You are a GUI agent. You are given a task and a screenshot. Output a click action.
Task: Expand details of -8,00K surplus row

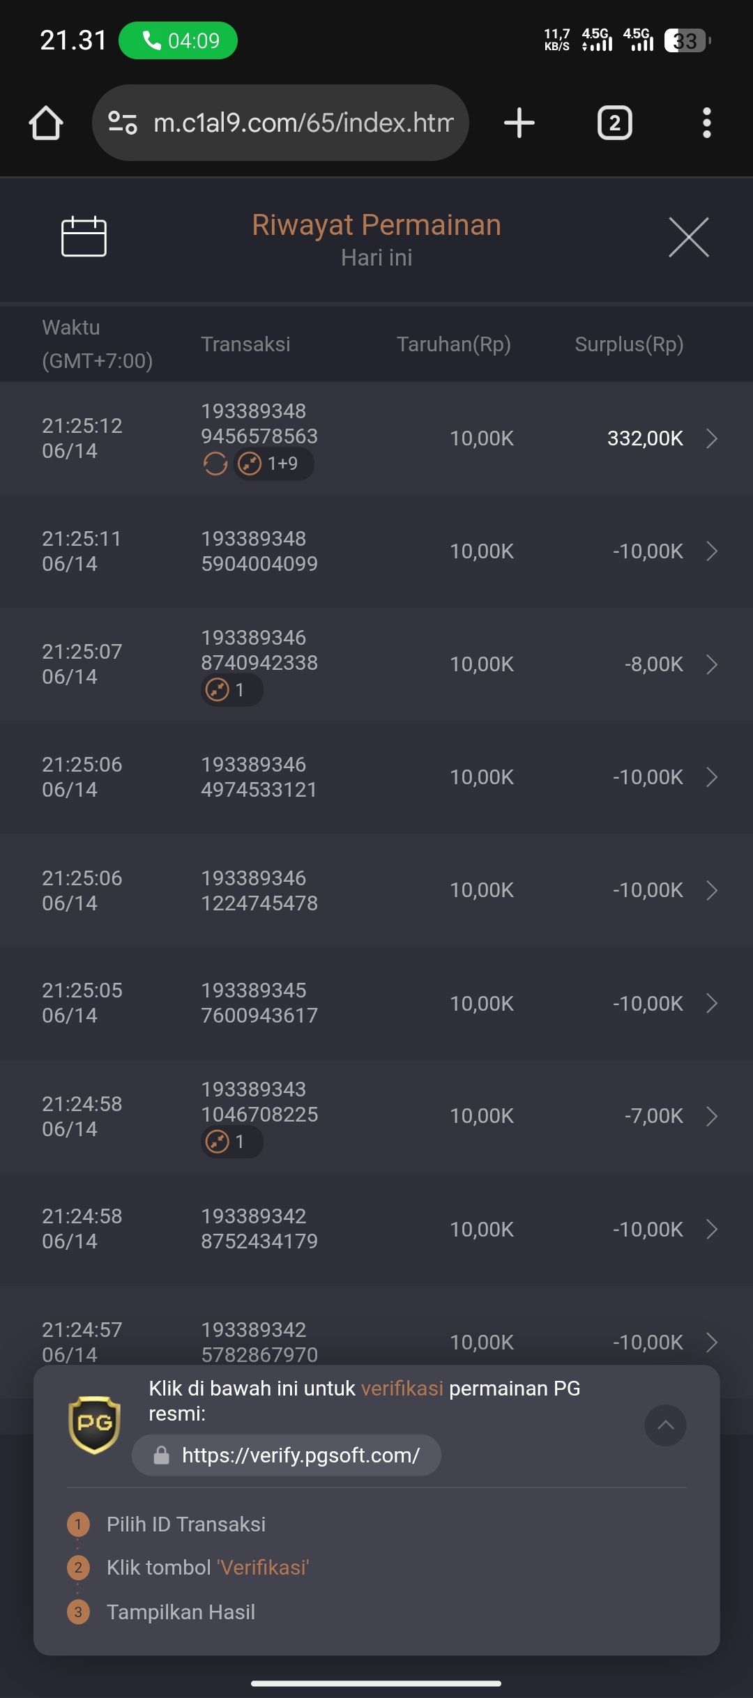tap(711, 664)
